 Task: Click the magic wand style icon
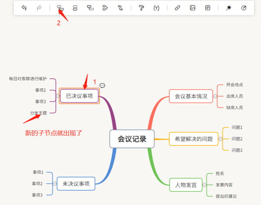tap(228, 8)
